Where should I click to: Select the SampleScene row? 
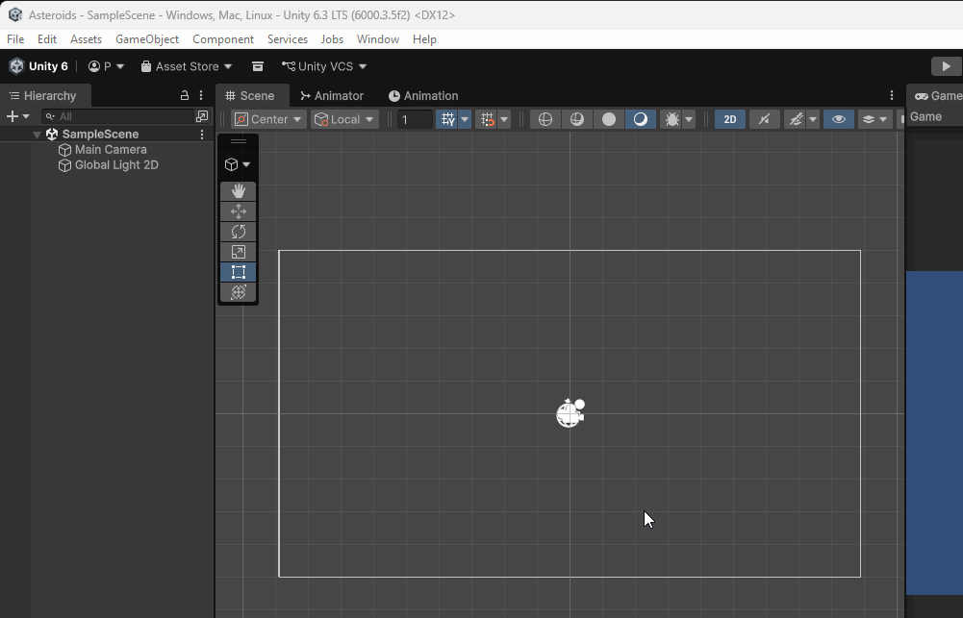[x=107, y=135]
